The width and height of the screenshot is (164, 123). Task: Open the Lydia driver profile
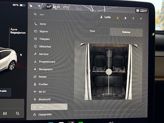106,17
